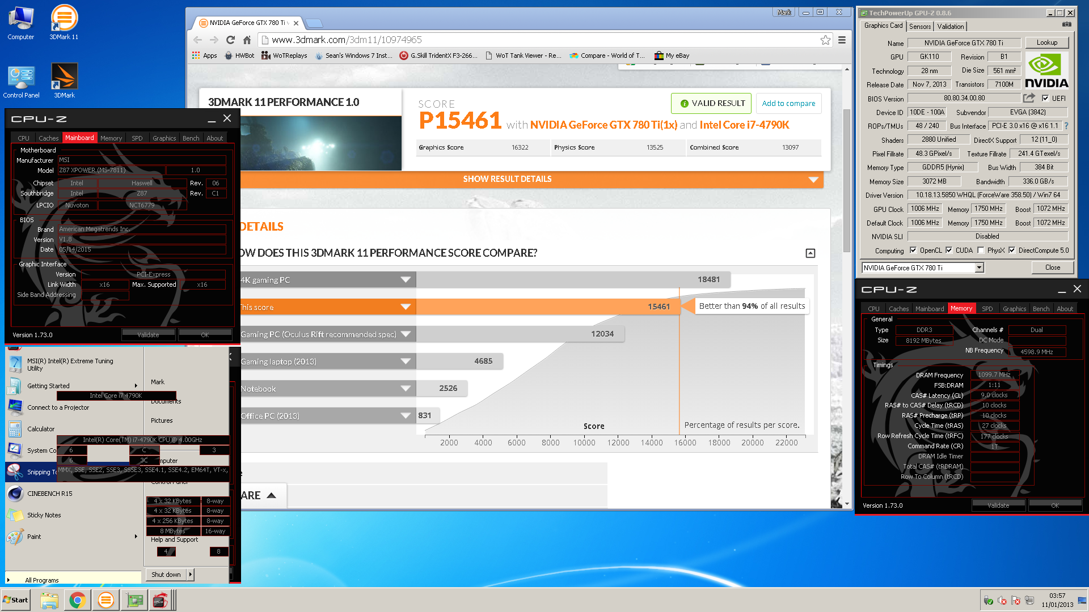Toggle the PhysX checkbox
Image resolution: width=1089 pixels, height=612 pixels.
click(980, 250)
